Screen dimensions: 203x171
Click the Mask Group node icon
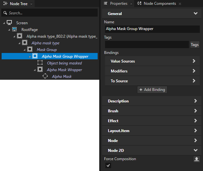pyautogui.click(x=30, y=49)
